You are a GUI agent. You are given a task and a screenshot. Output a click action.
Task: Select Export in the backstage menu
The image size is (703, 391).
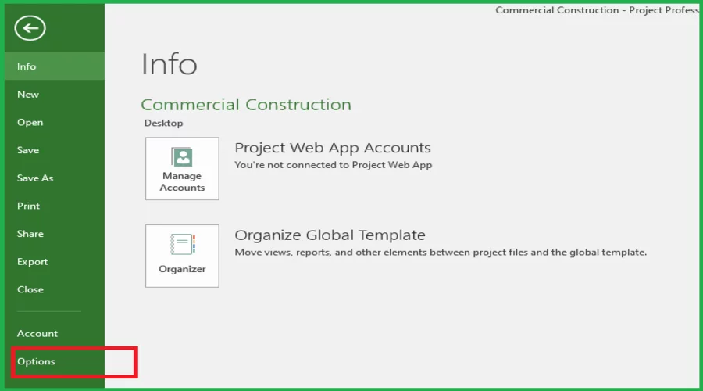coord(55,261)
